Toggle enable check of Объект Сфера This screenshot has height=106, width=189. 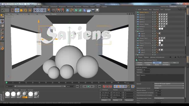point(155,24)
